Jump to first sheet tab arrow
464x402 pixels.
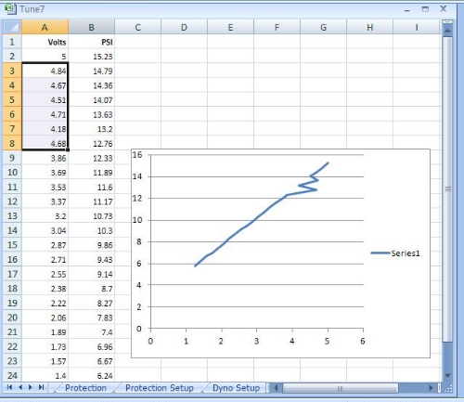tap(9, 387)
